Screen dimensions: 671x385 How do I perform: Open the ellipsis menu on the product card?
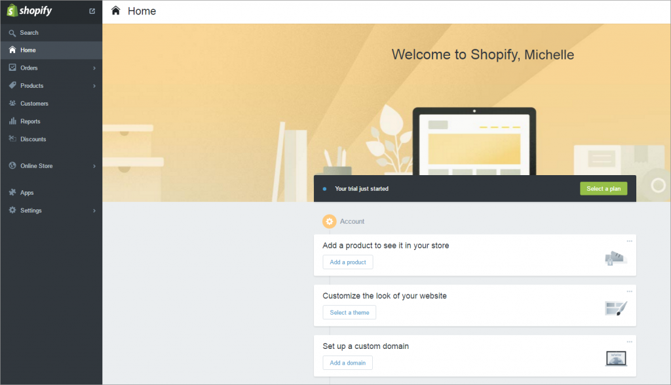pyautogui.click(x=629, y=241)
